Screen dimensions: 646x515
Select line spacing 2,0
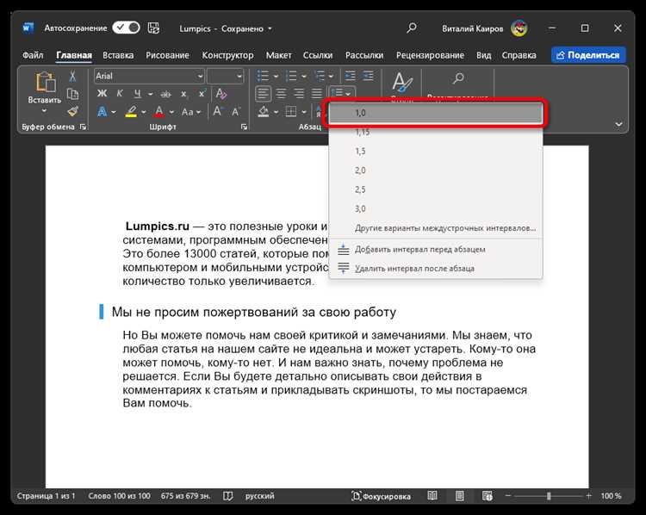click(436, 171)
